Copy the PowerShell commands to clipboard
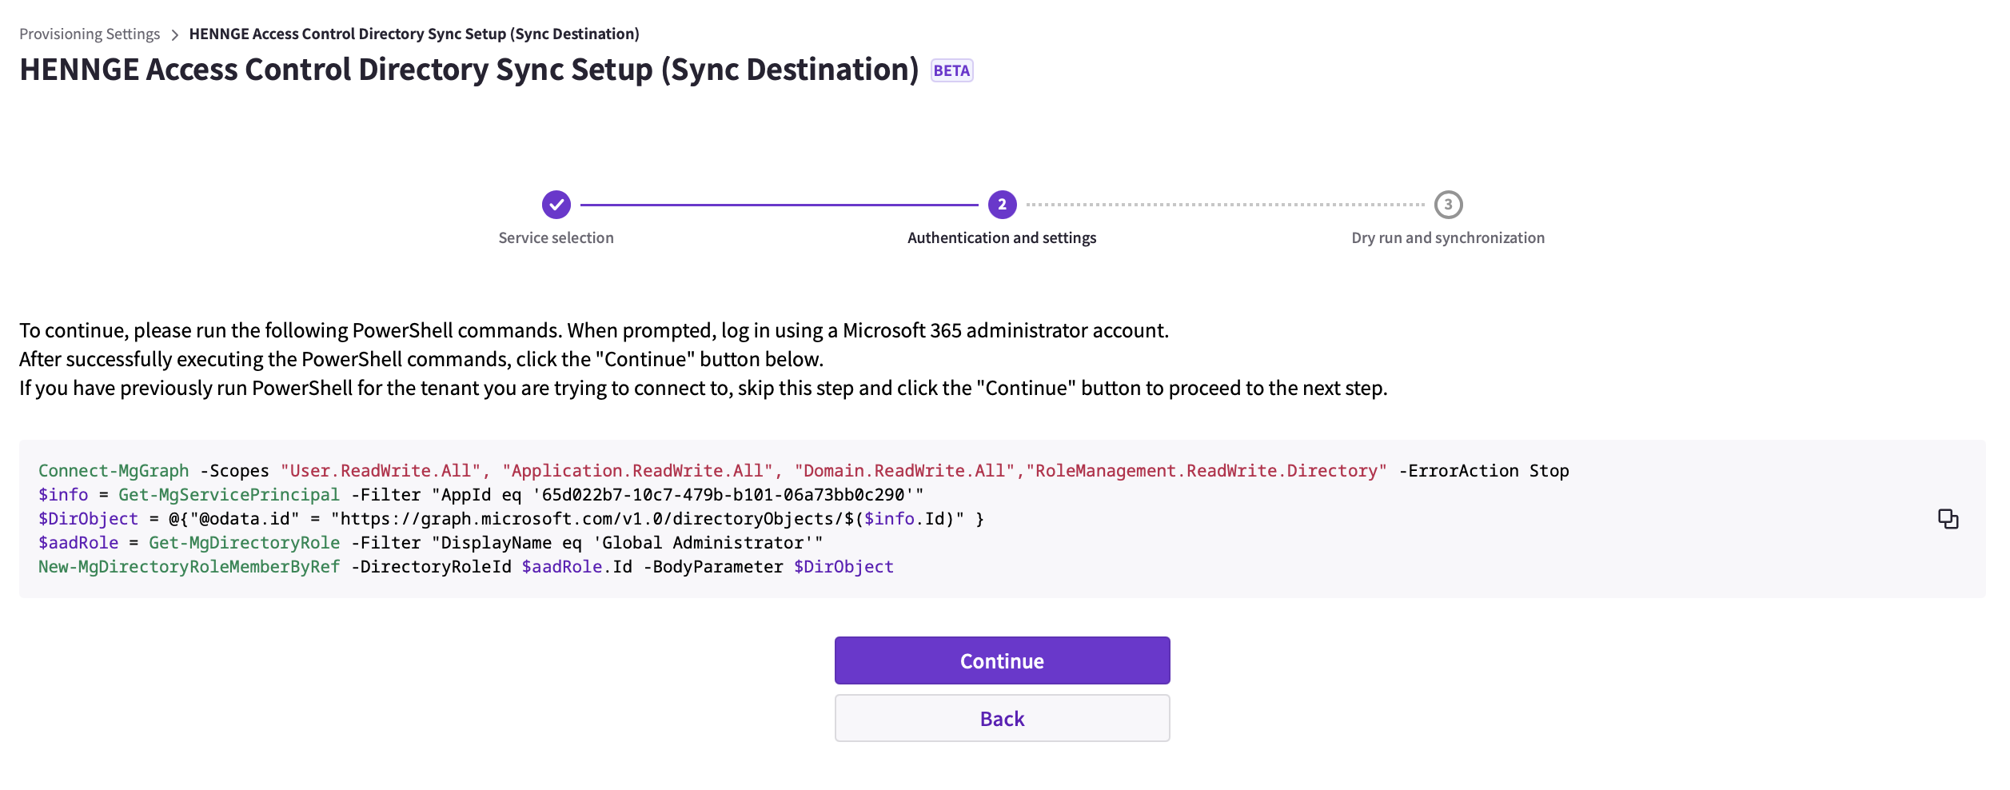This screenshot has width=2010, height=790. pyautogui.click(x=1948, y=519)
